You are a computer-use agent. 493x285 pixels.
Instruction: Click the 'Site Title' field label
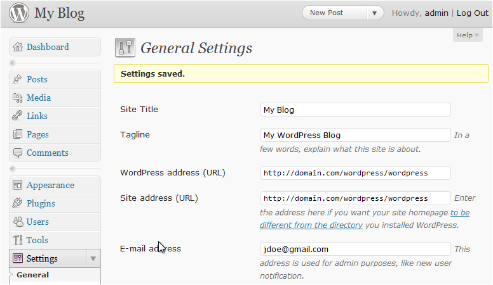(139, 110)
